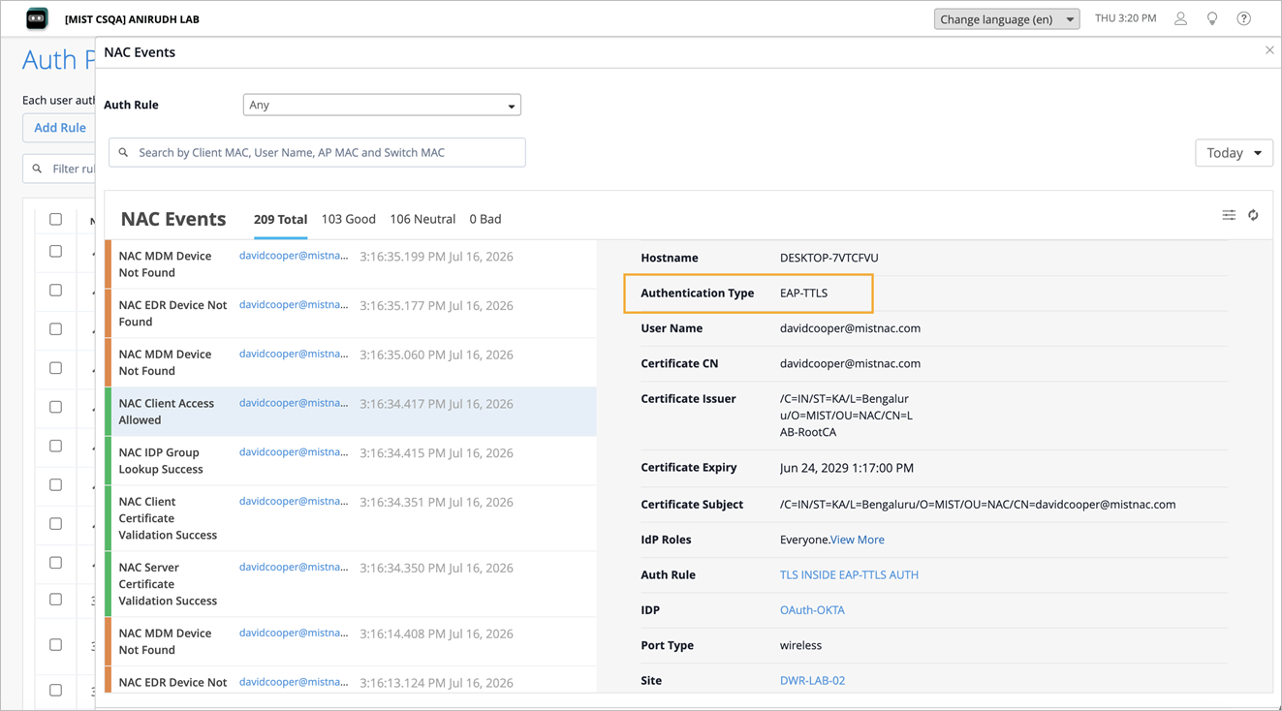The width and height of the screenshot is (1282, 711).
Task: Select NAC Client Certificate Validation Success event
Action: 351,518
